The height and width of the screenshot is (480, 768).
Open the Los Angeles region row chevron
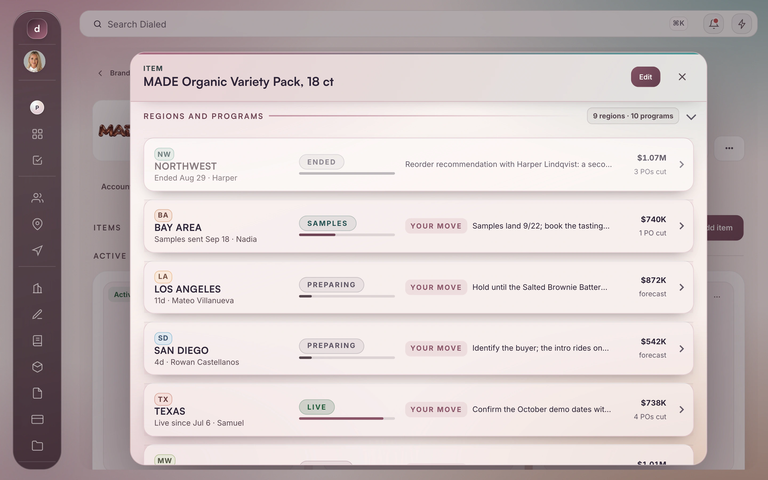[x=682, y=287]
